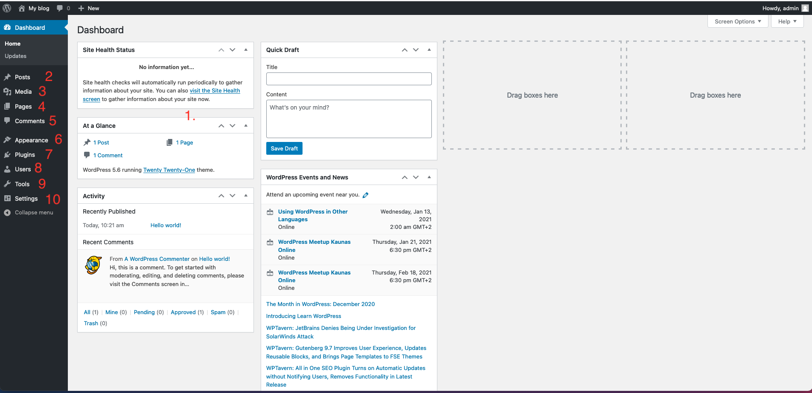Click the Wapuu commenter avatar
The image size is (812, 393).
click(x=93, y=265)
